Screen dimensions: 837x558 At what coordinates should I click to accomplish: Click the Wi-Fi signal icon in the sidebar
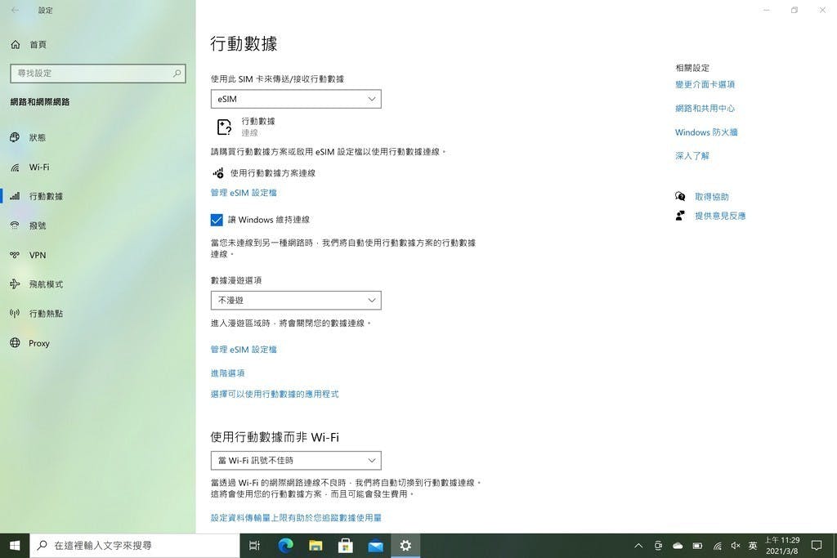click(x=15, y=167)
